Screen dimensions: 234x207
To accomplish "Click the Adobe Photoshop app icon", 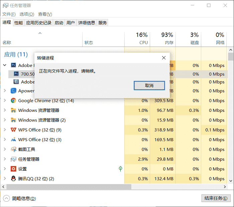I will (x=13, y=65).
